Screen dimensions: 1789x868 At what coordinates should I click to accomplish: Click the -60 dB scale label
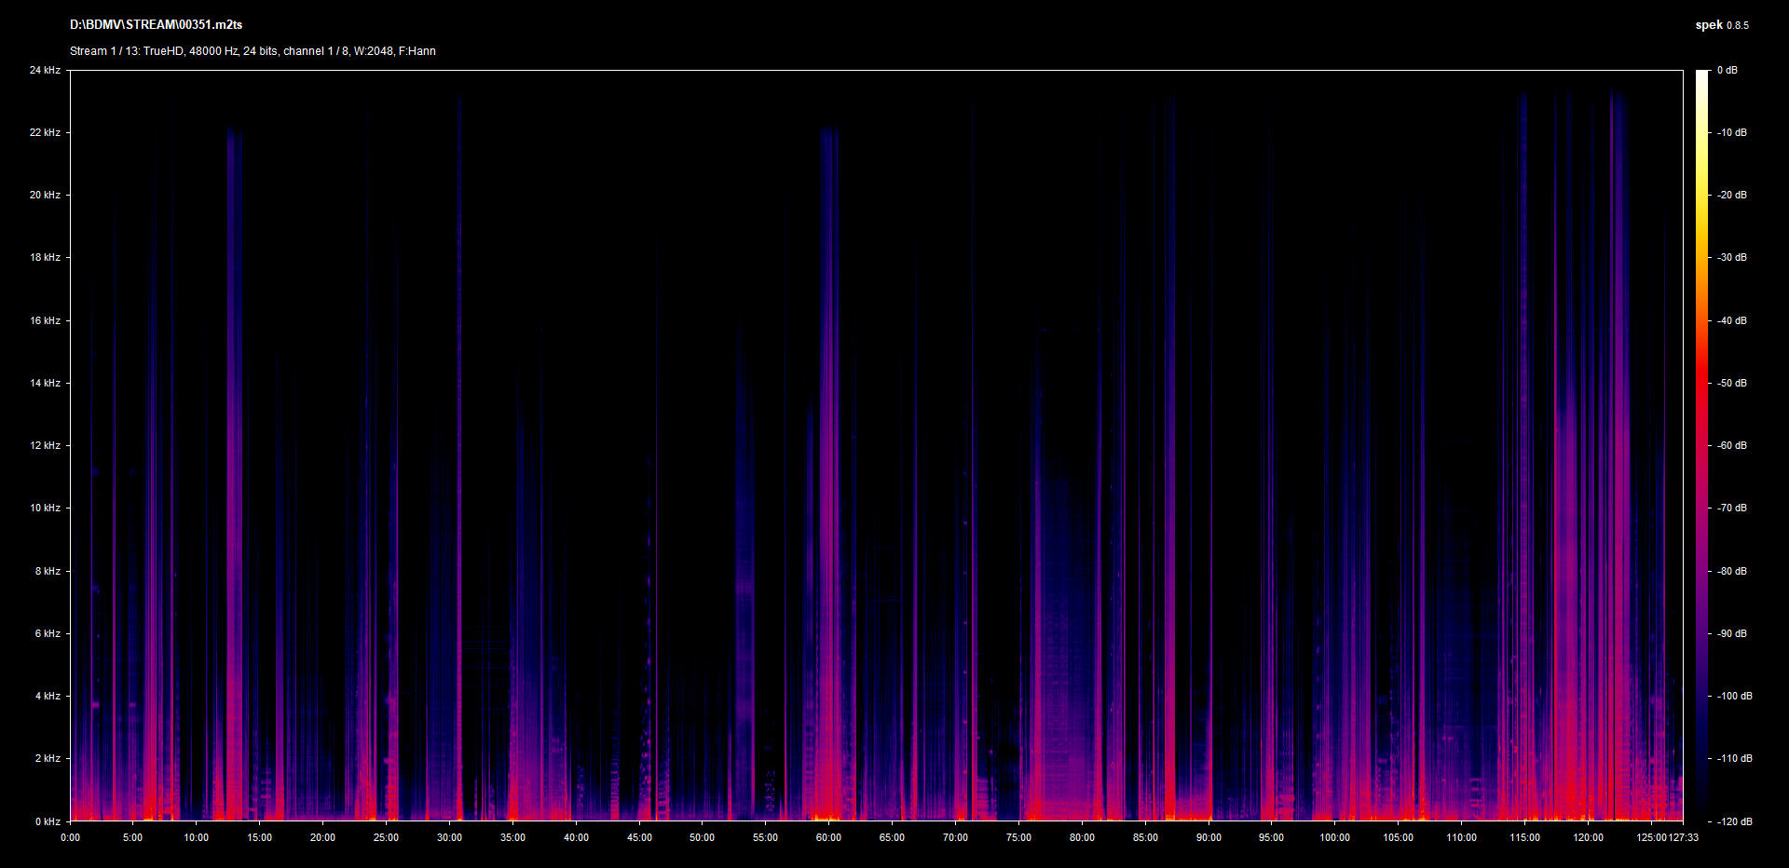(x=1731, y=445)
